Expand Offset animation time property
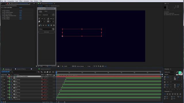The height and width of the screenshot is (103, 184). (3, 16)
